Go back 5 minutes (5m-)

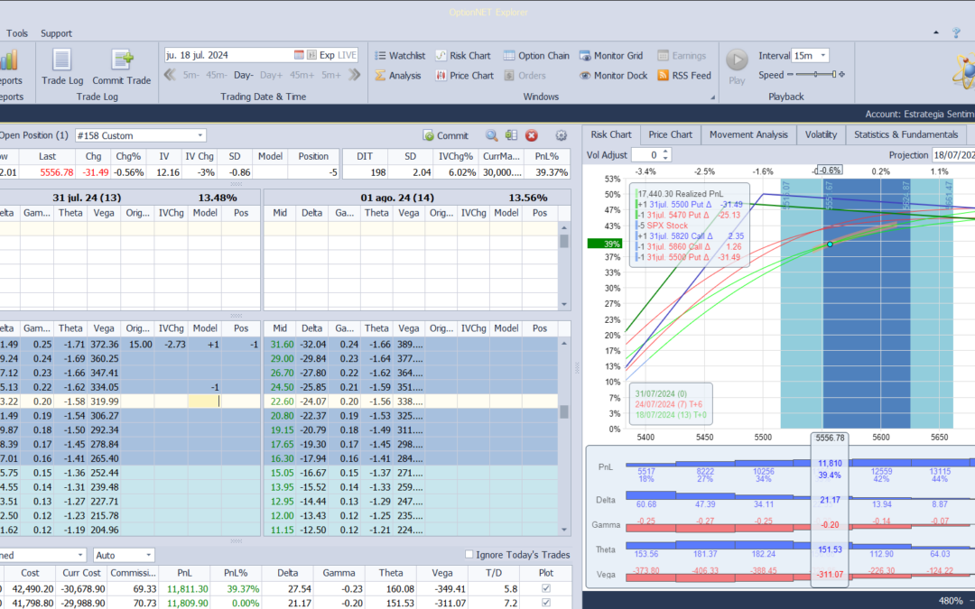click(x=190, y=75)
